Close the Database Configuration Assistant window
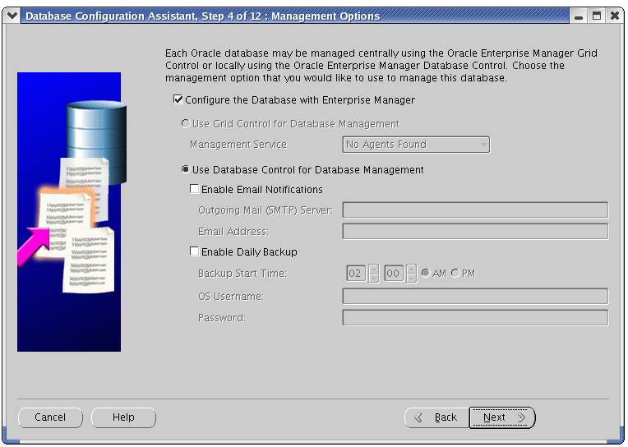The width and height of the screenshot is (628, 447). point(613,16)
